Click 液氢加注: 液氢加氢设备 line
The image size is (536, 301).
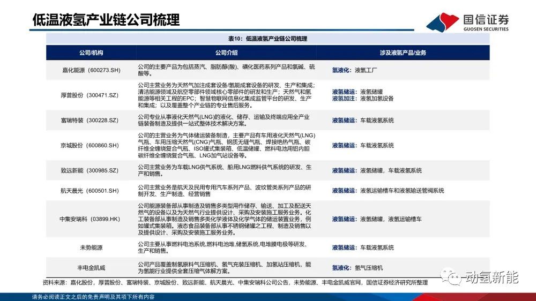point(363,99)
